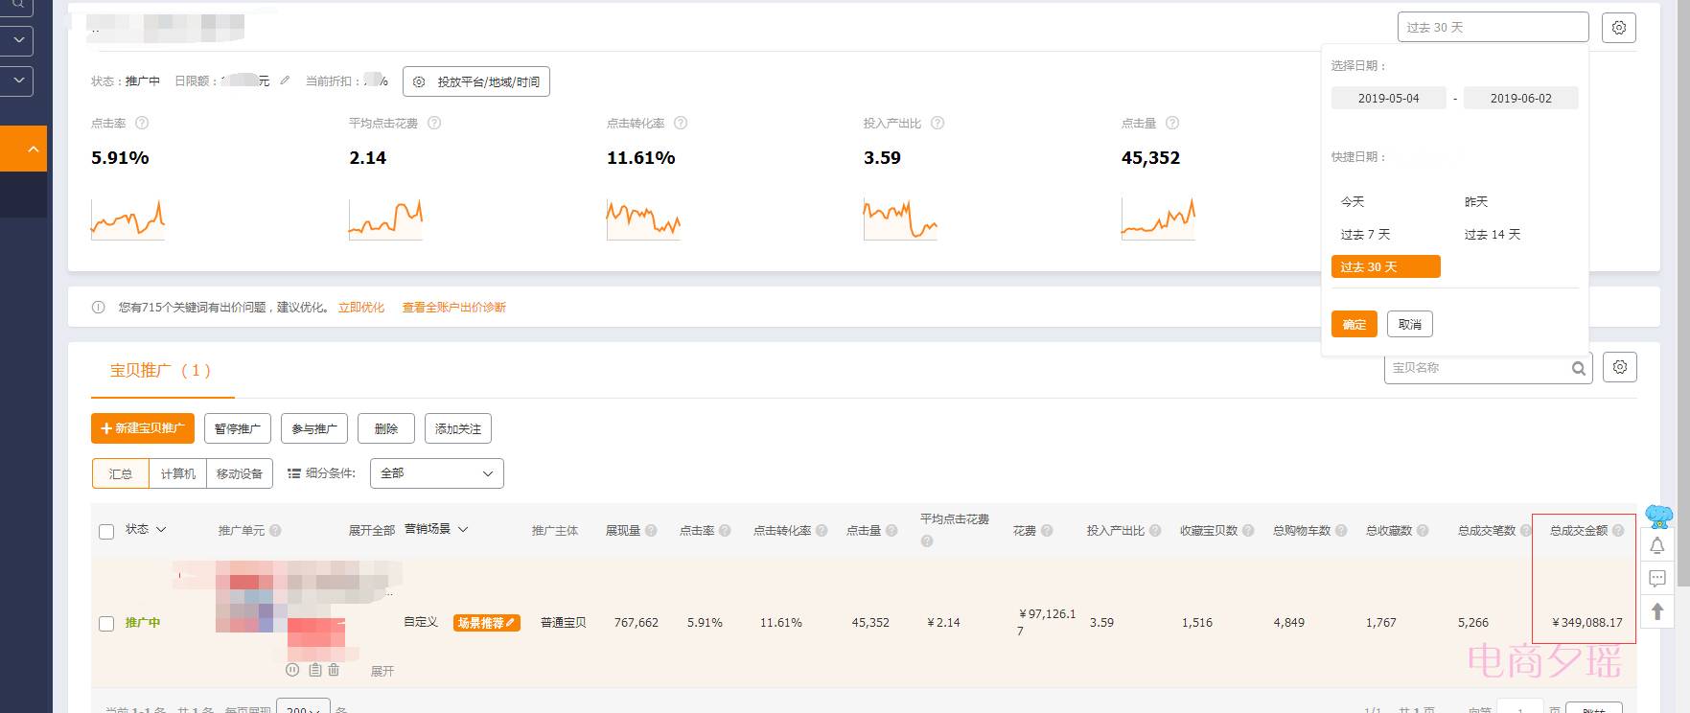Switch device filter to 计算机
Screen dimensions: 1690x713
[178, 473]
